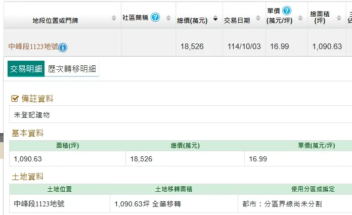The image size is (352, 215).
Task: Sort by 總價(萬元) column arrow
Action: [x=216, y=18]
